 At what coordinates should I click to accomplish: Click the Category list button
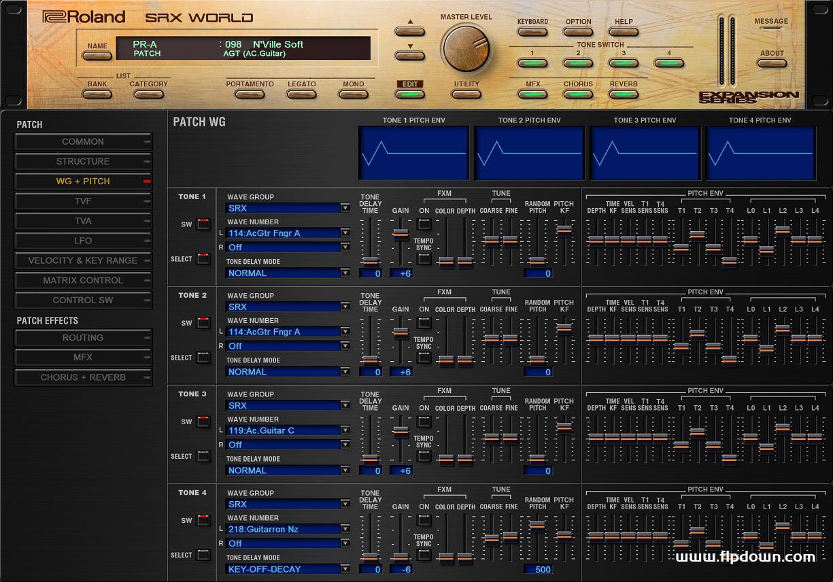[x=148, y=95]
